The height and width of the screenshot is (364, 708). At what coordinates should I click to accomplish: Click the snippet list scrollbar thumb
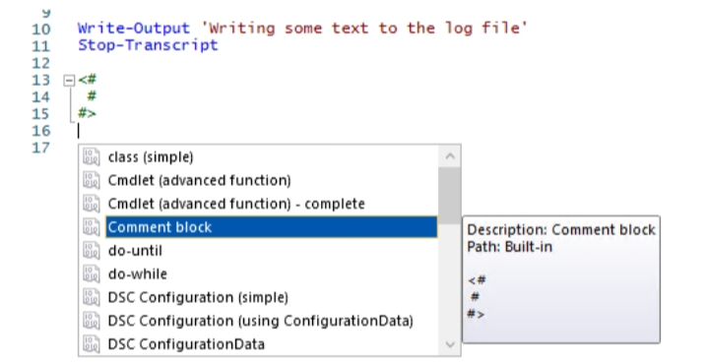point(449,196)
